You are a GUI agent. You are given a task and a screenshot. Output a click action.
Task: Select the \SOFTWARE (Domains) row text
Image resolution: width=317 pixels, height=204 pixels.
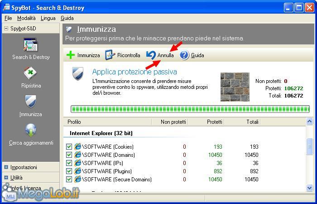(x=109, y=155)
